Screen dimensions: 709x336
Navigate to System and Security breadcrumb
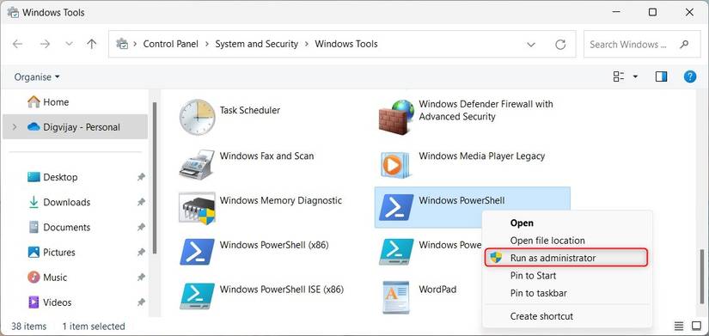pos(257,44)
